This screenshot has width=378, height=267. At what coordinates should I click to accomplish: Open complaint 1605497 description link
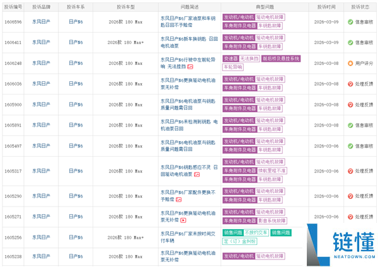[188, 146]
